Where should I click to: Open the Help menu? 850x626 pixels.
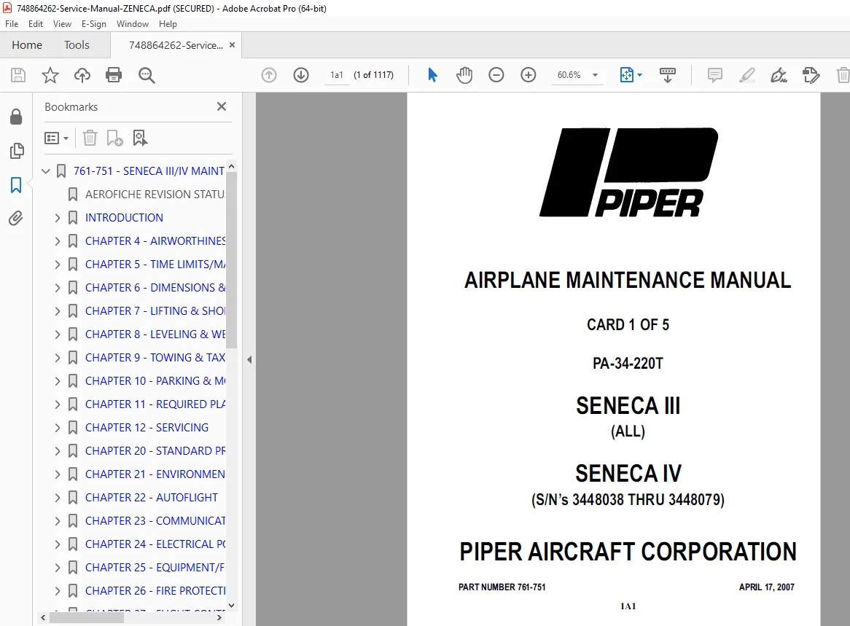tap(168, 24)
